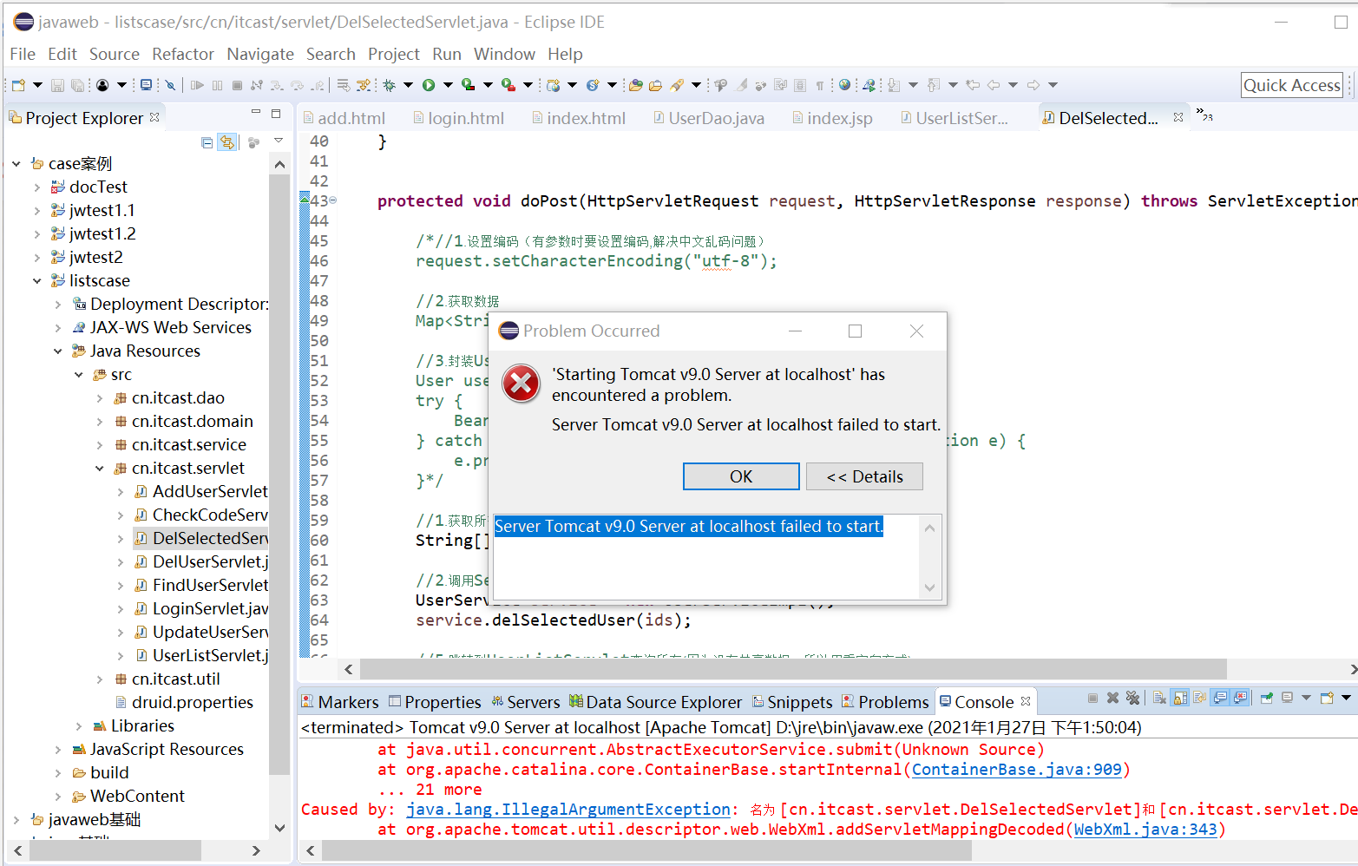Toggle Link with Editor in Project Explorer
The height and width of the screenshot is (866, 1358).
227,142
